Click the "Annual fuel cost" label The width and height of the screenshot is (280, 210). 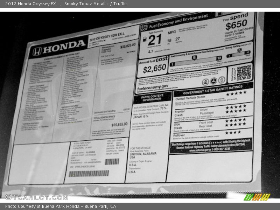pos(153,60)
